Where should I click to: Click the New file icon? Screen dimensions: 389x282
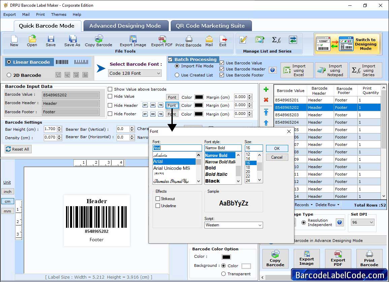14,41
